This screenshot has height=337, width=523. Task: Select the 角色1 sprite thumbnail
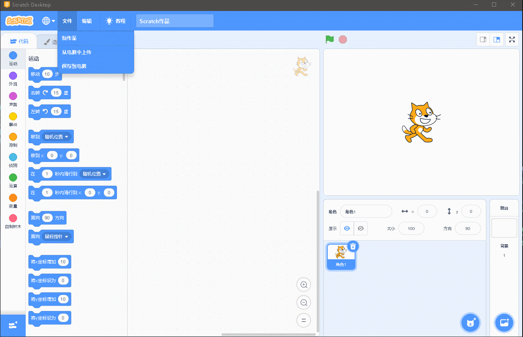pyautogui.click(x=341, y=256)
